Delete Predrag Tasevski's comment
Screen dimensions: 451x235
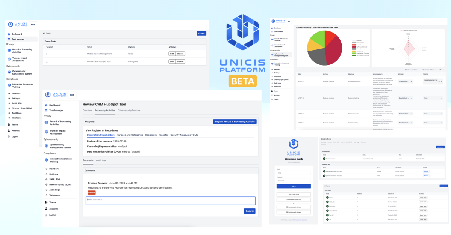point(92,192)
